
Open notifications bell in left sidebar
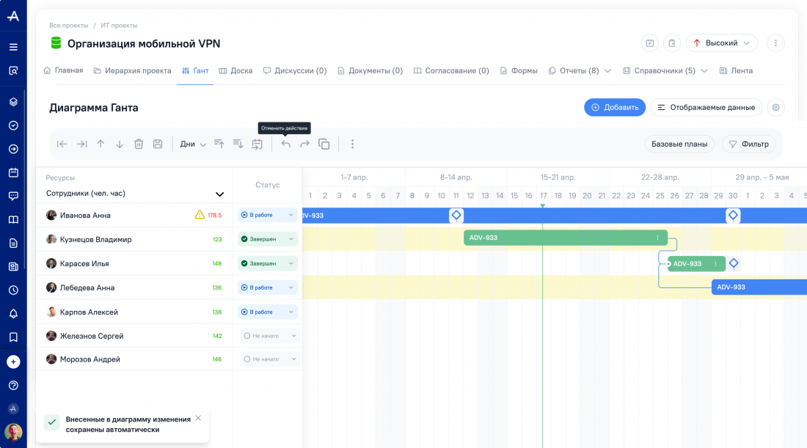click(13, 314)
